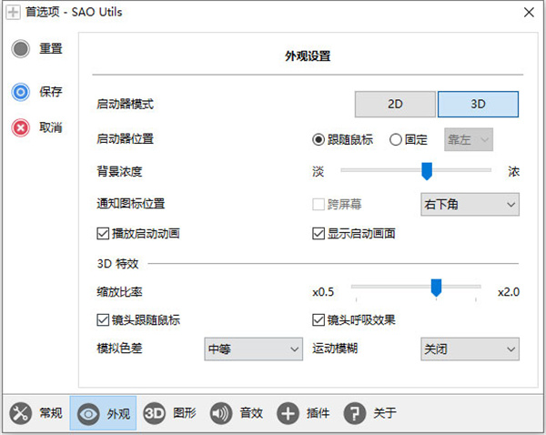Screen dimensions: 546x435
Task: Open the 运动模糊 dropdown set to 关闭
Action: 469,349
